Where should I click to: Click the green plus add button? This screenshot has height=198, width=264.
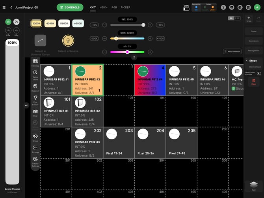coord(257,7)
